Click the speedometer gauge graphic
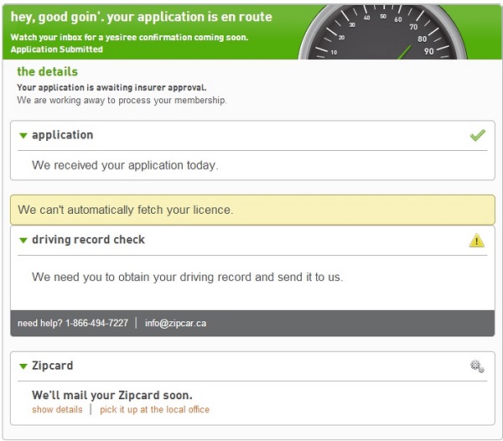The image size is (503, 441). [383, 32]
